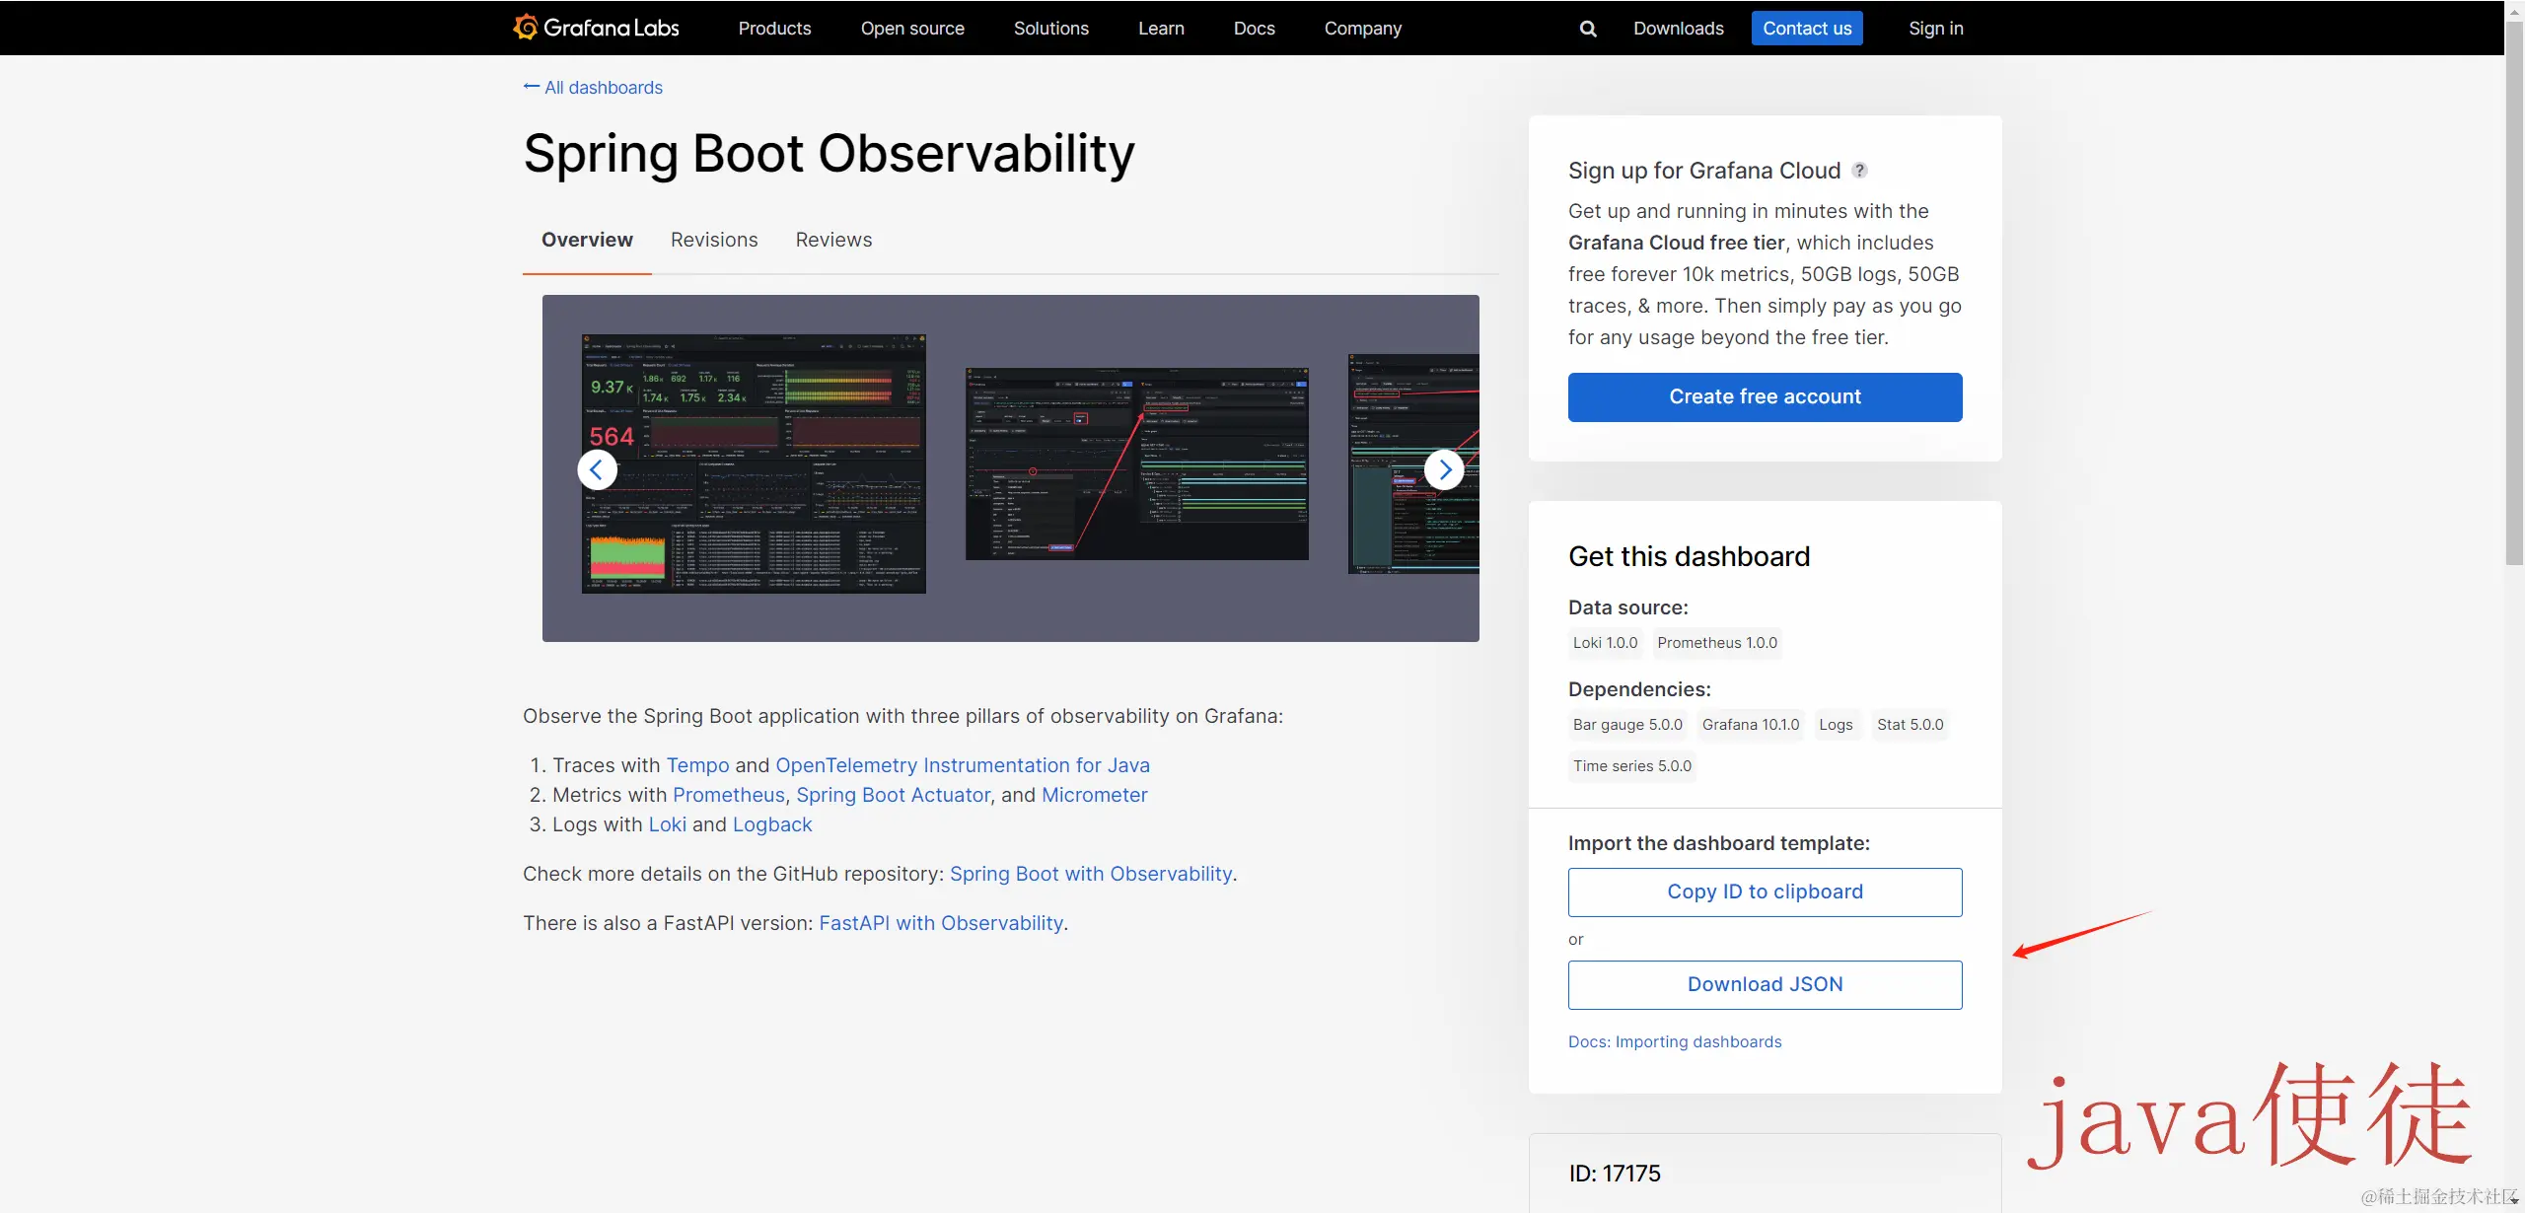Click the Stat 5.0.0 tag
2525x1213 pixels.
1910,725
